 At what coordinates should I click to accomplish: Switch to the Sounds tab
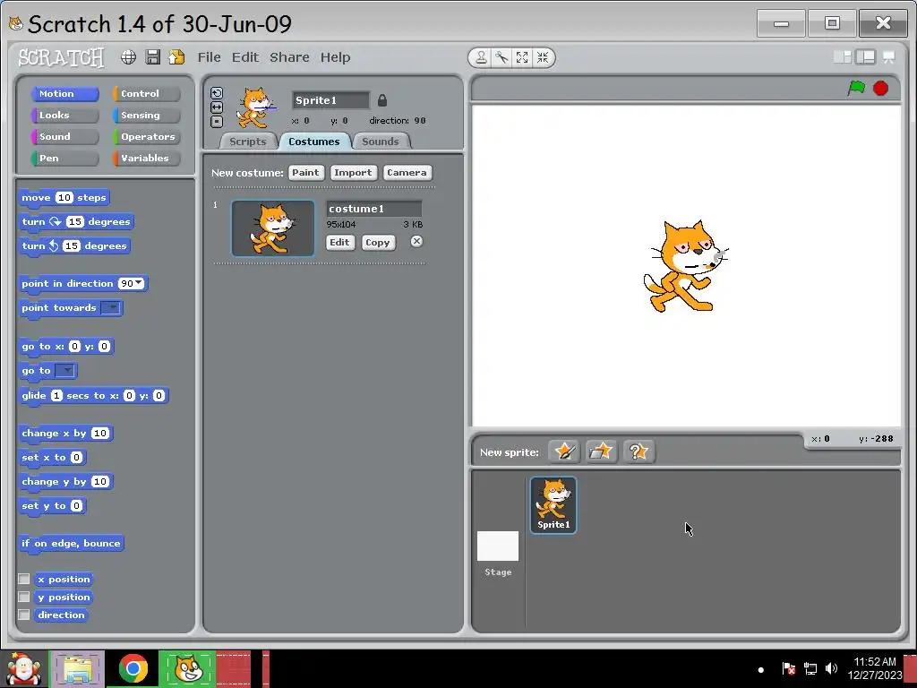point(380,142)
